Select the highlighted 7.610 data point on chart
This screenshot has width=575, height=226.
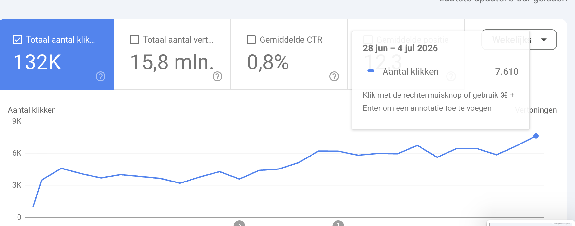tap(536, 136)
